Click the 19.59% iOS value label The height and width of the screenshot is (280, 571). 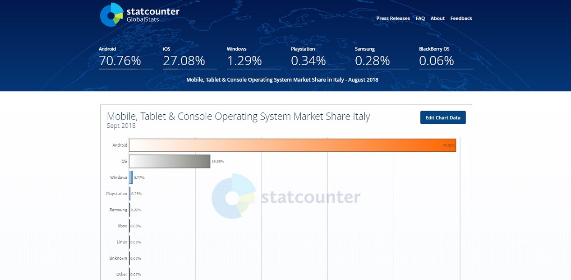click(x=218, y=161)
